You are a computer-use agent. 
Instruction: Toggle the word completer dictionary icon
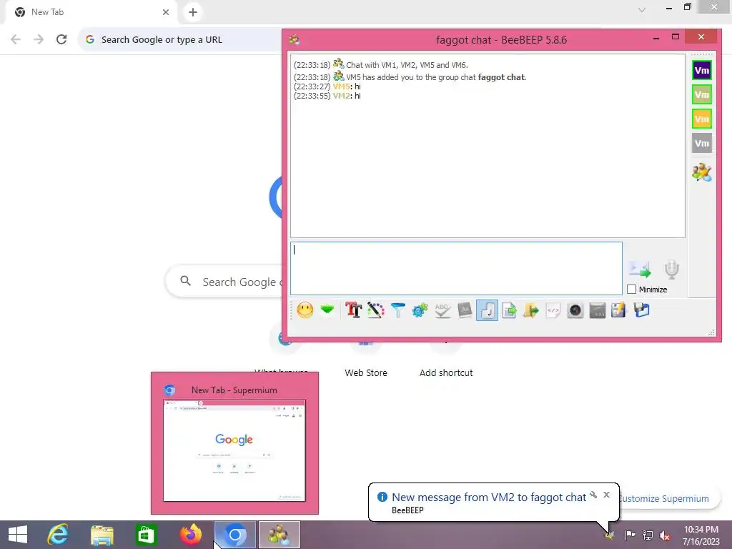(x=465, y=310)
